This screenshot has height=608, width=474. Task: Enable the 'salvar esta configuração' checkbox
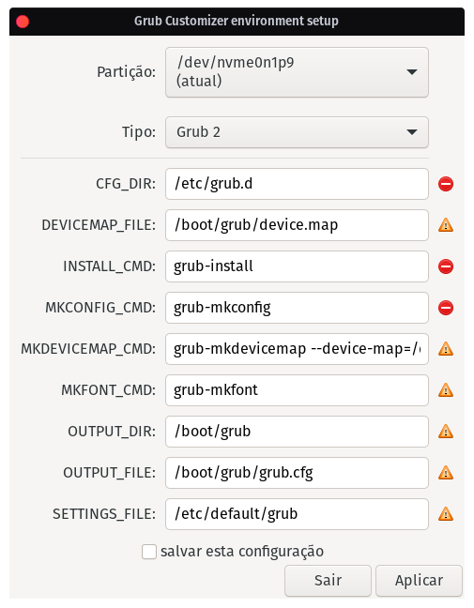[149, 552]
